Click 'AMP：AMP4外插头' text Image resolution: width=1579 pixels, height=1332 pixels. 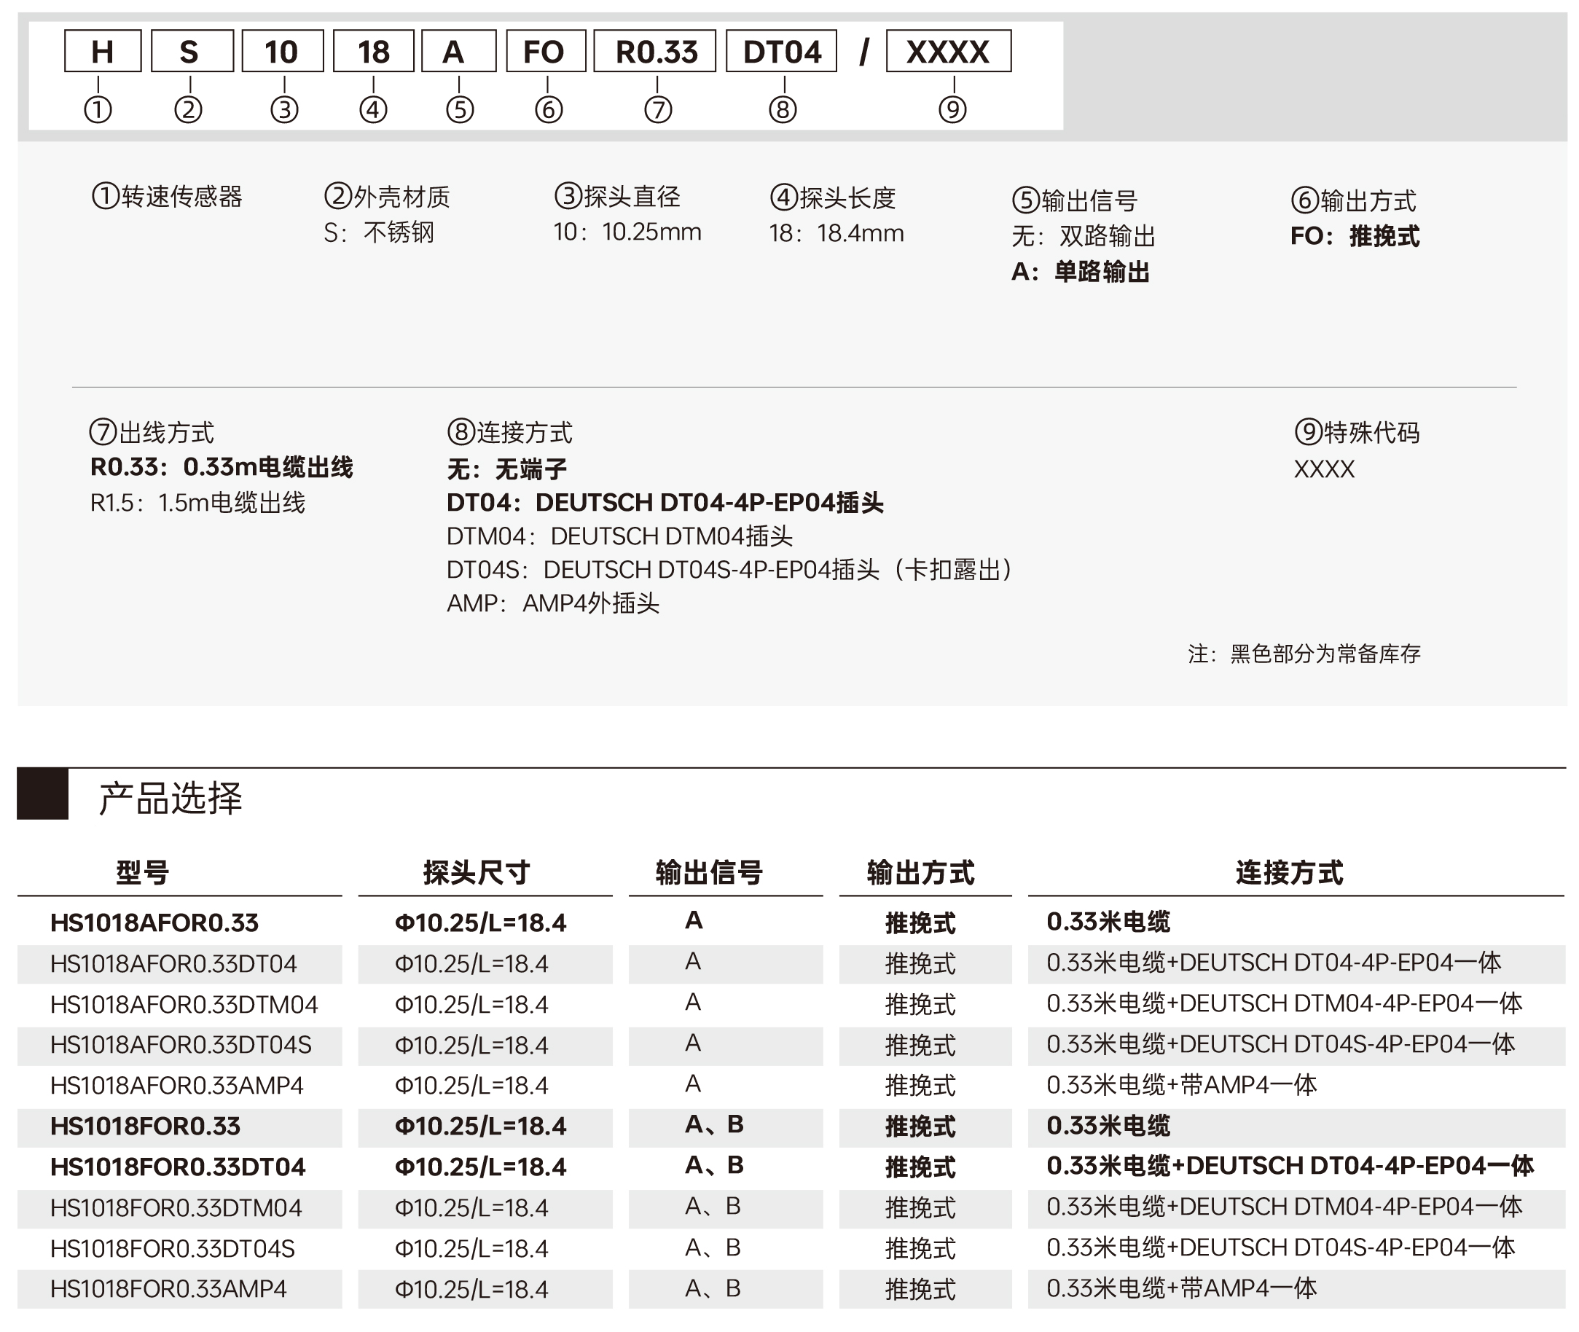[x=553, y=603]
